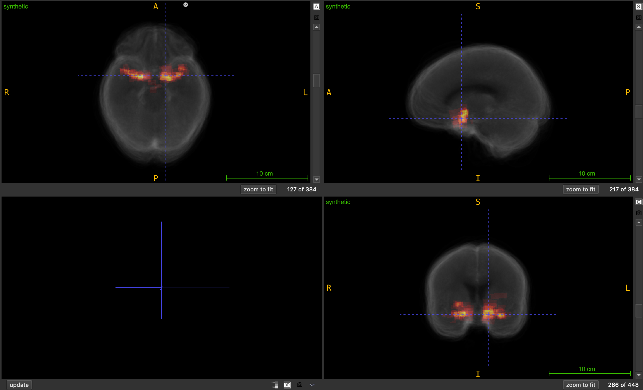The height and width of the screenshot is (390, 643).
Task: Step the coronal slice down arrow
Action: pyautogui.click(x=638, y=375)
